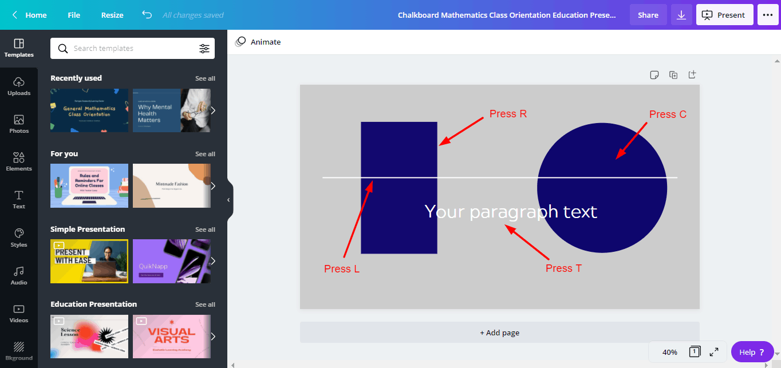Viewport: 781px width, 368px height.
Task: Click the Add page button
Action: (x=499, y=333)
